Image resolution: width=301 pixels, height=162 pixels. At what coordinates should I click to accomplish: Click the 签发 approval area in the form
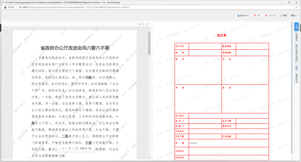tap(198, 70)
